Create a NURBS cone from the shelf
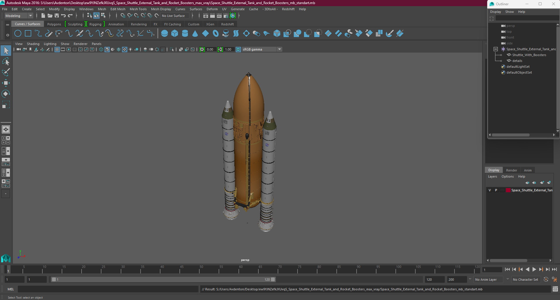This screenshot has height=300, width=560. 195,34
